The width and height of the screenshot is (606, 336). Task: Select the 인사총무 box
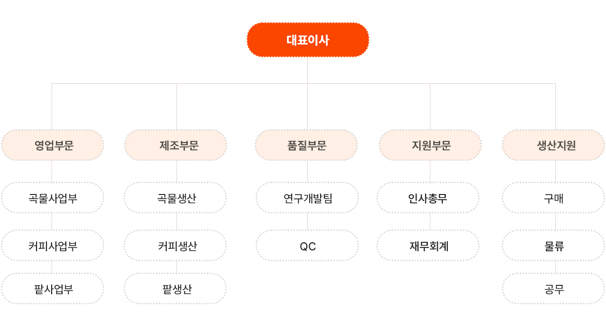pos(428,198)
